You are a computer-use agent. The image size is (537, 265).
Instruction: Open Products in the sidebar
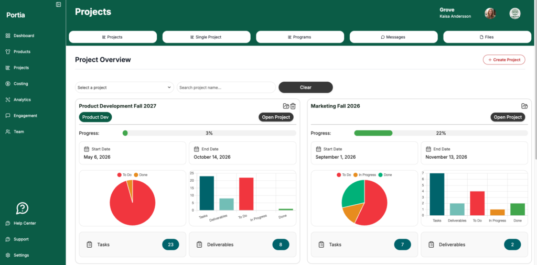(x=18, y=52)
